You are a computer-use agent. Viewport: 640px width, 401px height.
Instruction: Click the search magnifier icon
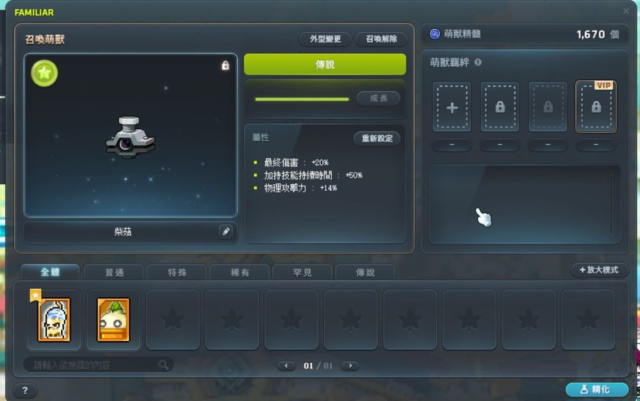163,365
